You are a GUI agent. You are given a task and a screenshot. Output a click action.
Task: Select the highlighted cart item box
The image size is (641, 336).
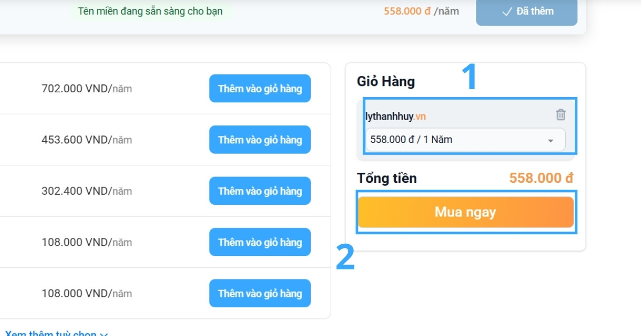pyautogui.click(x=466, y=126)
